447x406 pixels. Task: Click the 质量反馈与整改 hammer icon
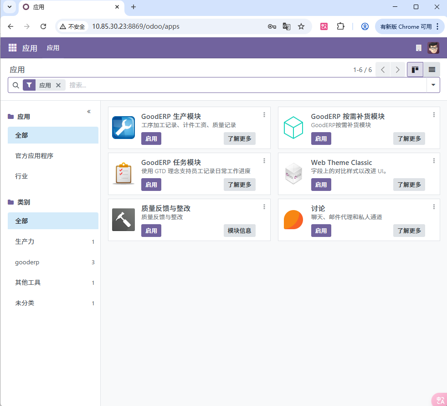(123, 220)
